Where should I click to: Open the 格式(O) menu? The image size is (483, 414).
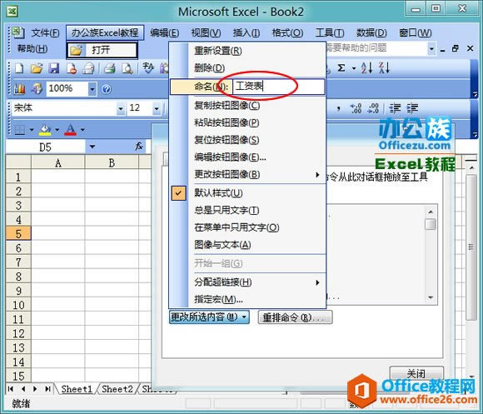(x=287, y=32)
